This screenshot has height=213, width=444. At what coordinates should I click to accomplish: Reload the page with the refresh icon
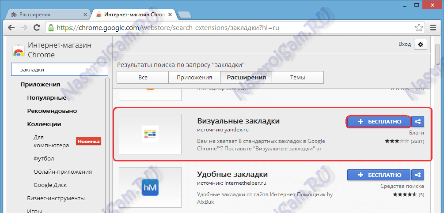click(x=37, y=28)
